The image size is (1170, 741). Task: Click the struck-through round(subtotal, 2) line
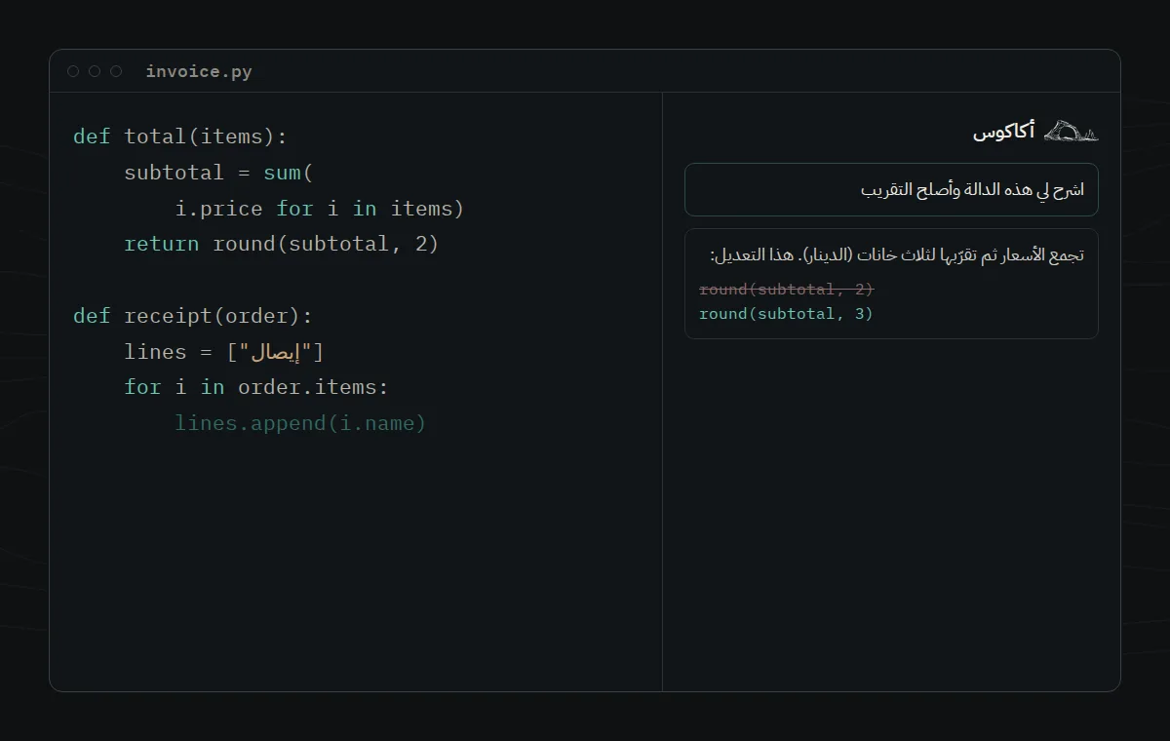(787, 290)
